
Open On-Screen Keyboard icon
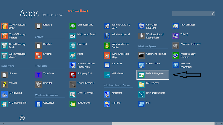tap(141, 26)
